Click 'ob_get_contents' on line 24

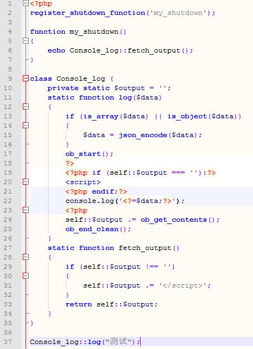click(x=174, y=220)
